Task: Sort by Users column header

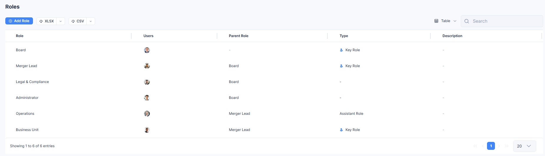Action: point(148,36)
